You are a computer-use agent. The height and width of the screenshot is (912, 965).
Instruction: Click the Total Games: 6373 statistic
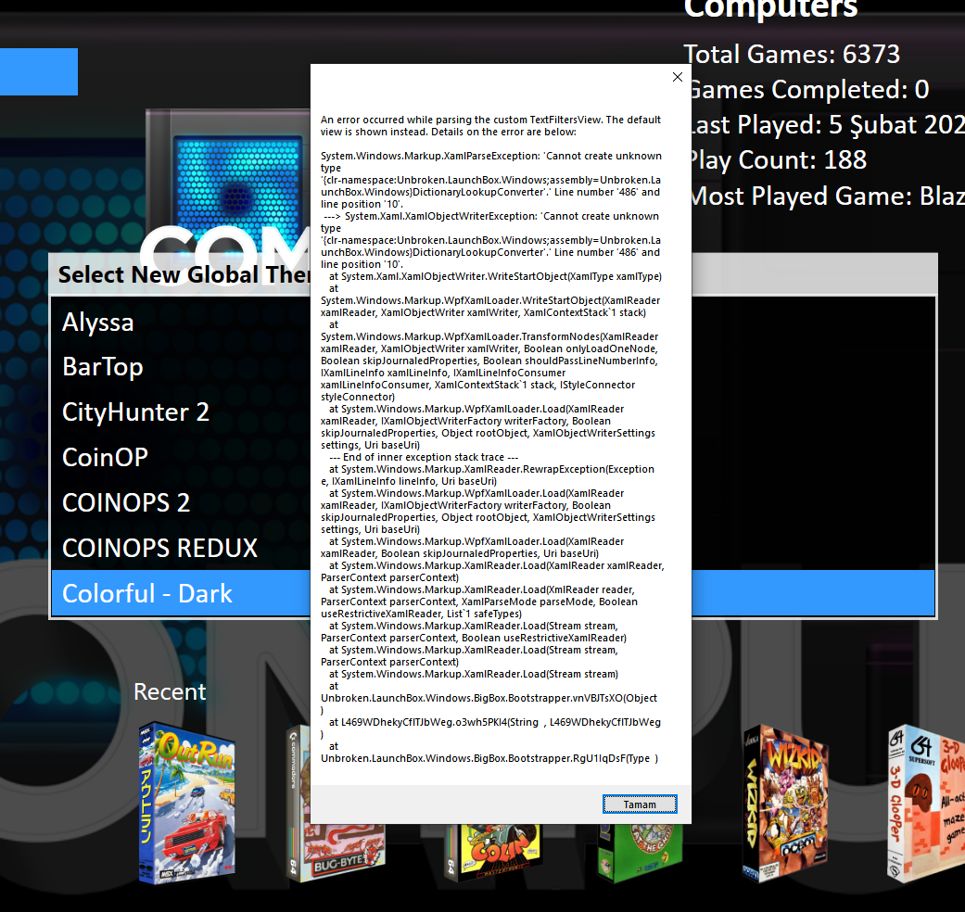click(x=792, y=54)
